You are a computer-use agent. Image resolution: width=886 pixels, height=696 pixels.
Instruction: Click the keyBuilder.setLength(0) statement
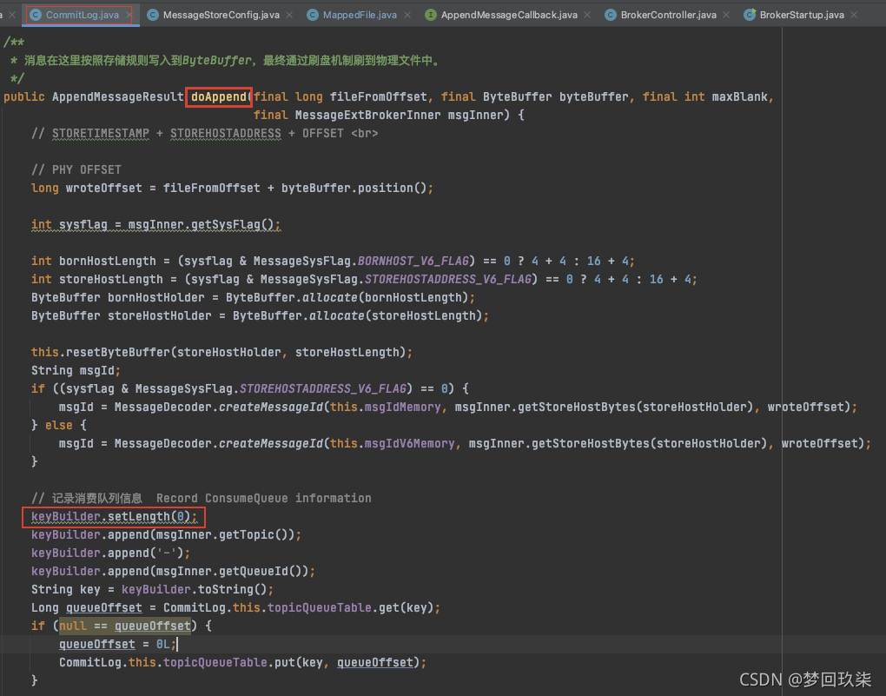[114, 517]
